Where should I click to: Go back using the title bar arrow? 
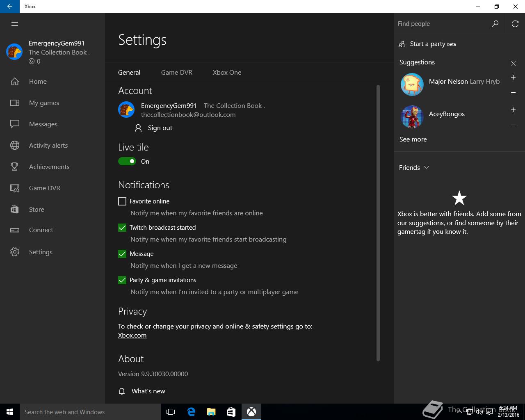click(x=10, y=7)
